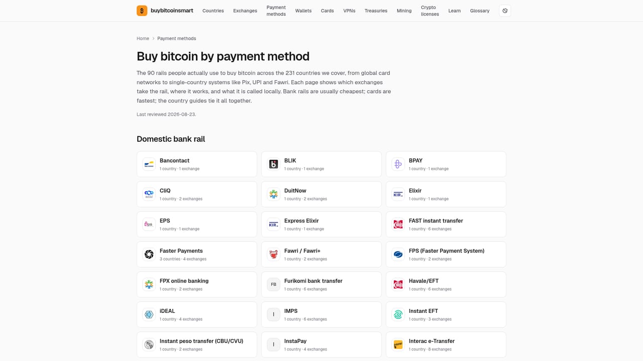The height and width of the screenshot is (361, 643).
Task: Open the VPNs nav link
Action: pos(349,11)
